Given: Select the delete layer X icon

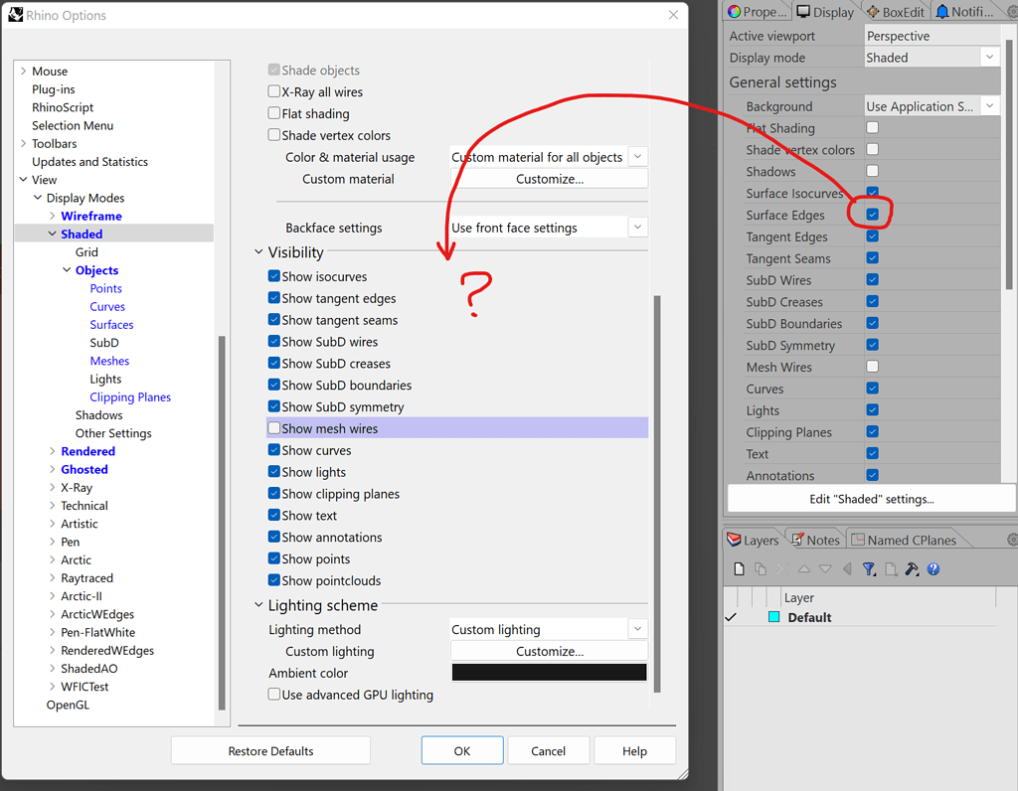Looking at the screenshot, I should click(x=781, y=567).
